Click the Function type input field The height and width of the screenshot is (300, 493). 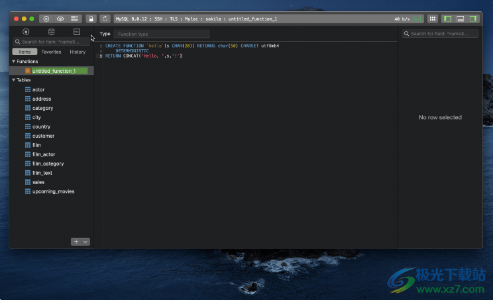coord(161,34)
